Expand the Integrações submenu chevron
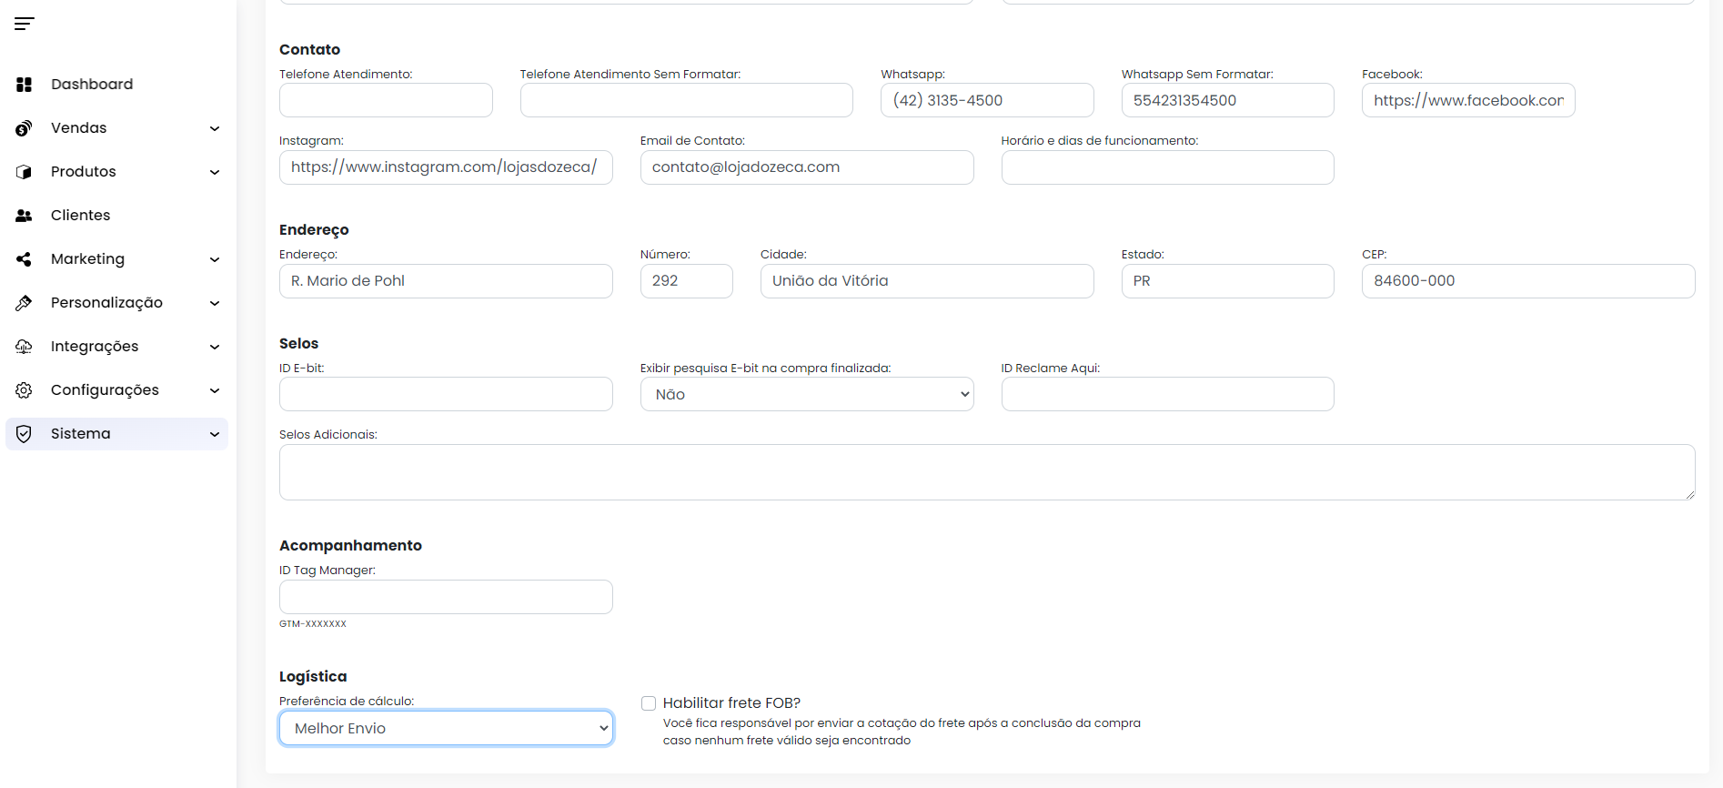This screenshot has height=788, width=1723. (215, 347)
